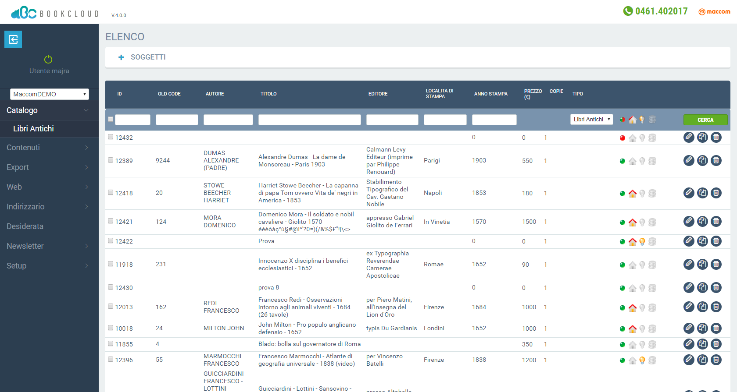737x392 pixels.
Task: Duplicate the Innocenzo X record 11918
Action: 702,264
